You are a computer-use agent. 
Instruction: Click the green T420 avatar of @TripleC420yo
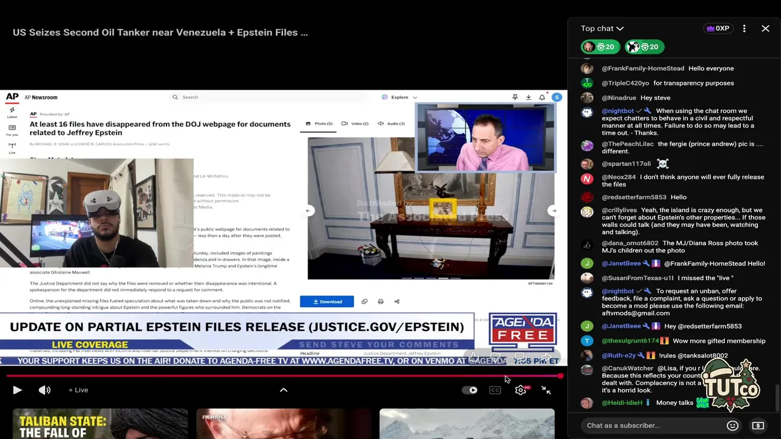587,83
